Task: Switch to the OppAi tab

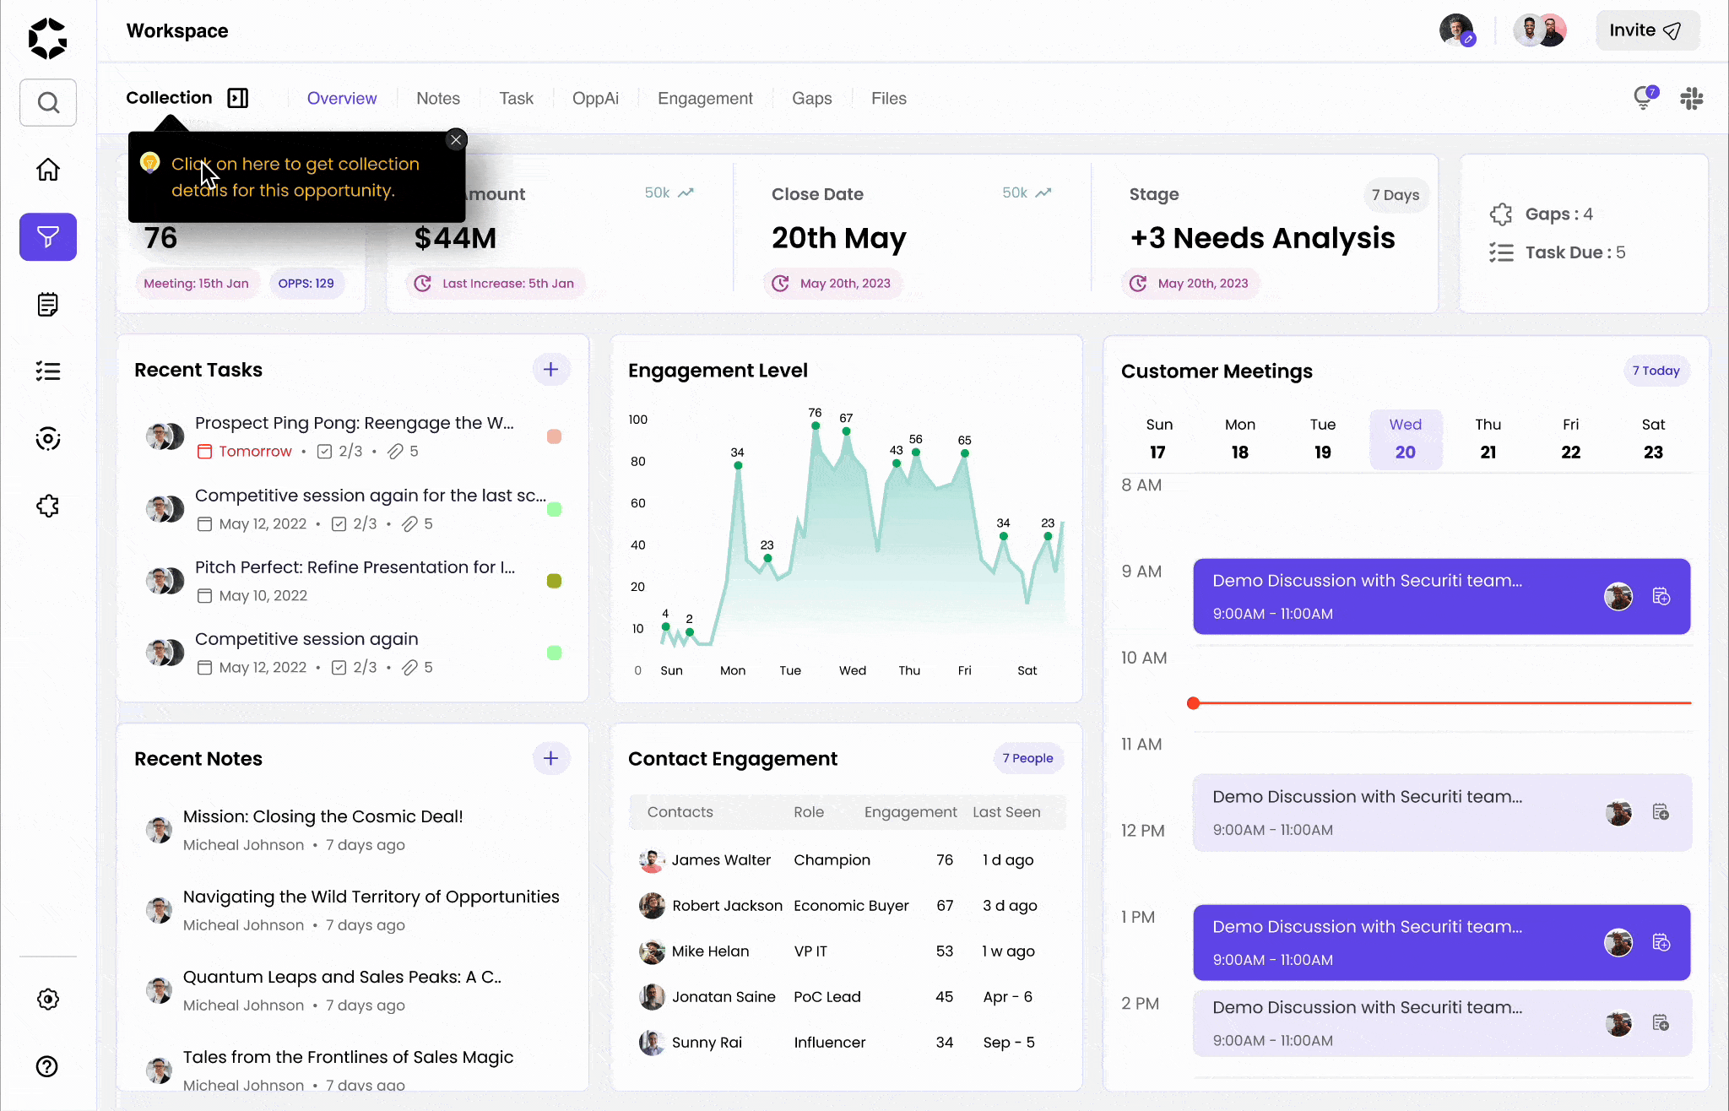Action: 595,99
